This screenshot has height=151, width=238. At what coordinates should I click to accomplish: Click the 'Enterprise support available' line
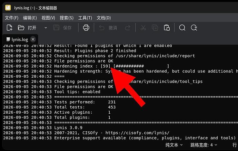click(119, 138)
